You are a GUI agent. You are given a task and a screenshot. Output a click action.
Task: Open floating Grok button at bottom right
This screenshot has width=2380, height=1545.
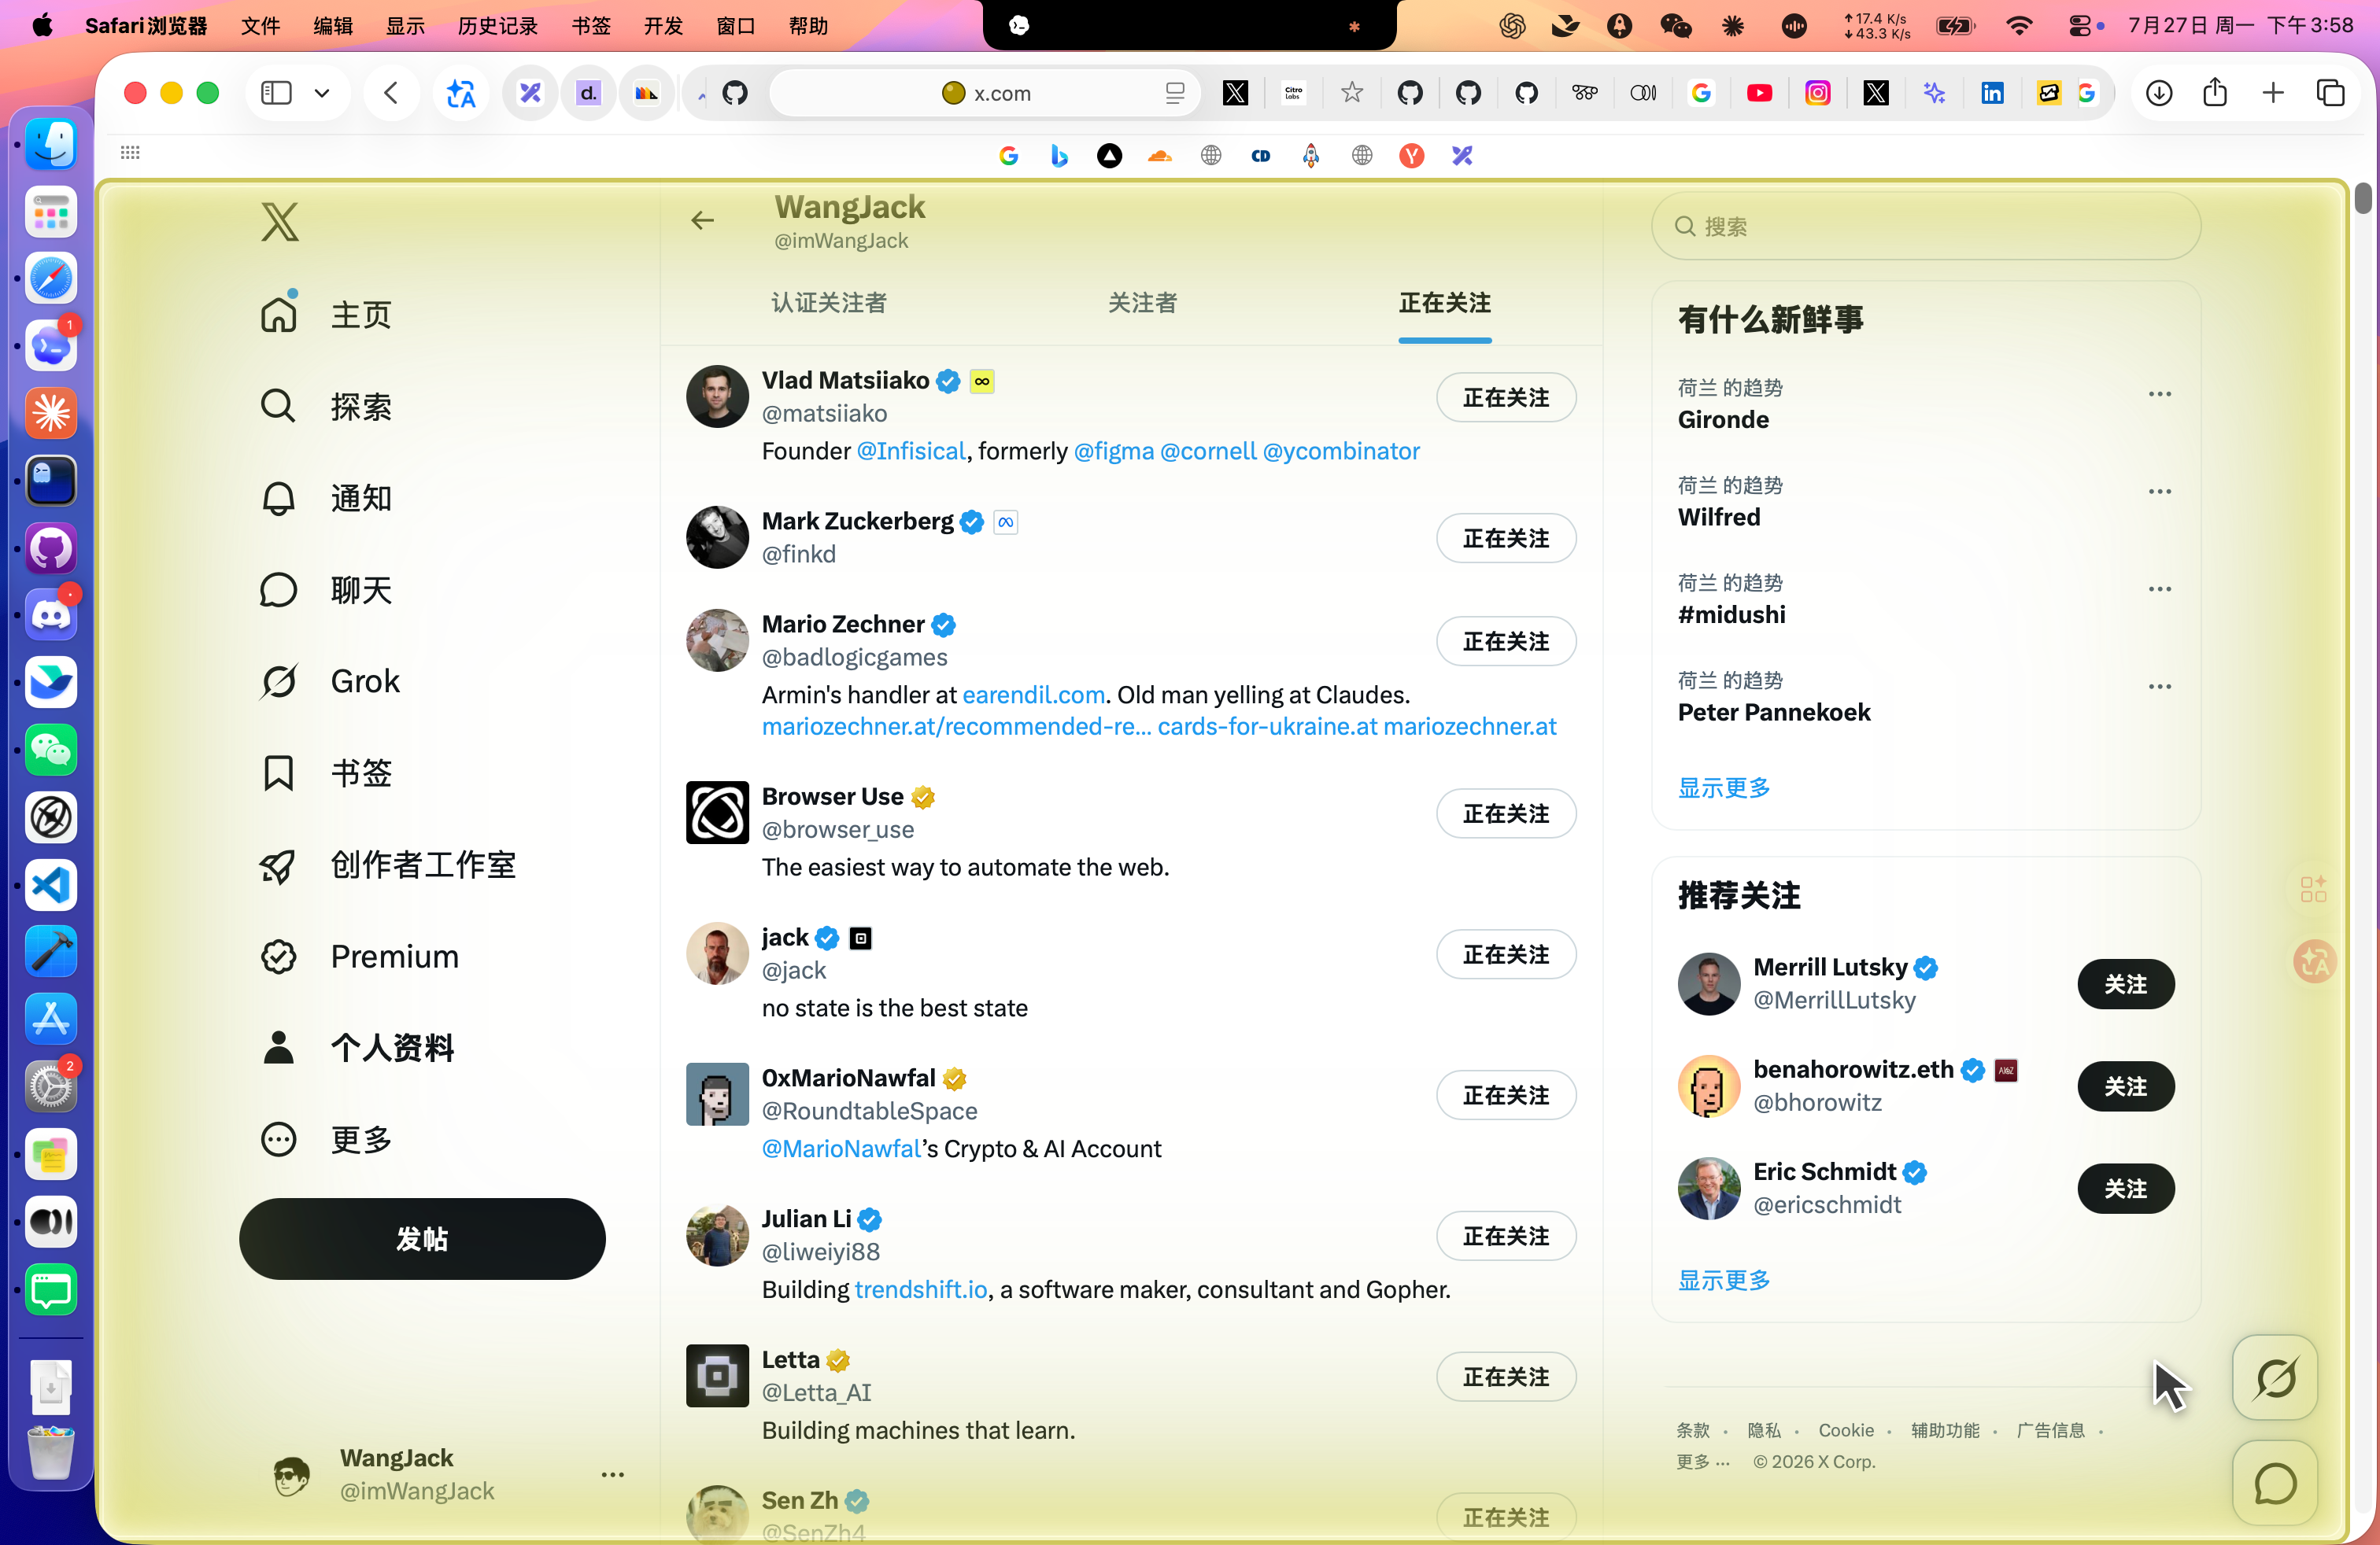[2274, 1378]
